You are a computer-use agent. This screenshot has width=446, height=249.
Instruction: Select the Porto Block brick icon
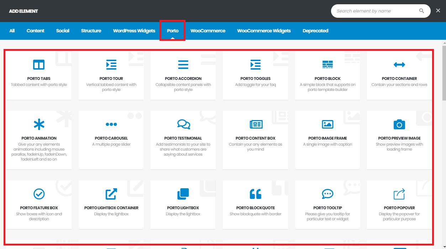click(x=327, y=65)
